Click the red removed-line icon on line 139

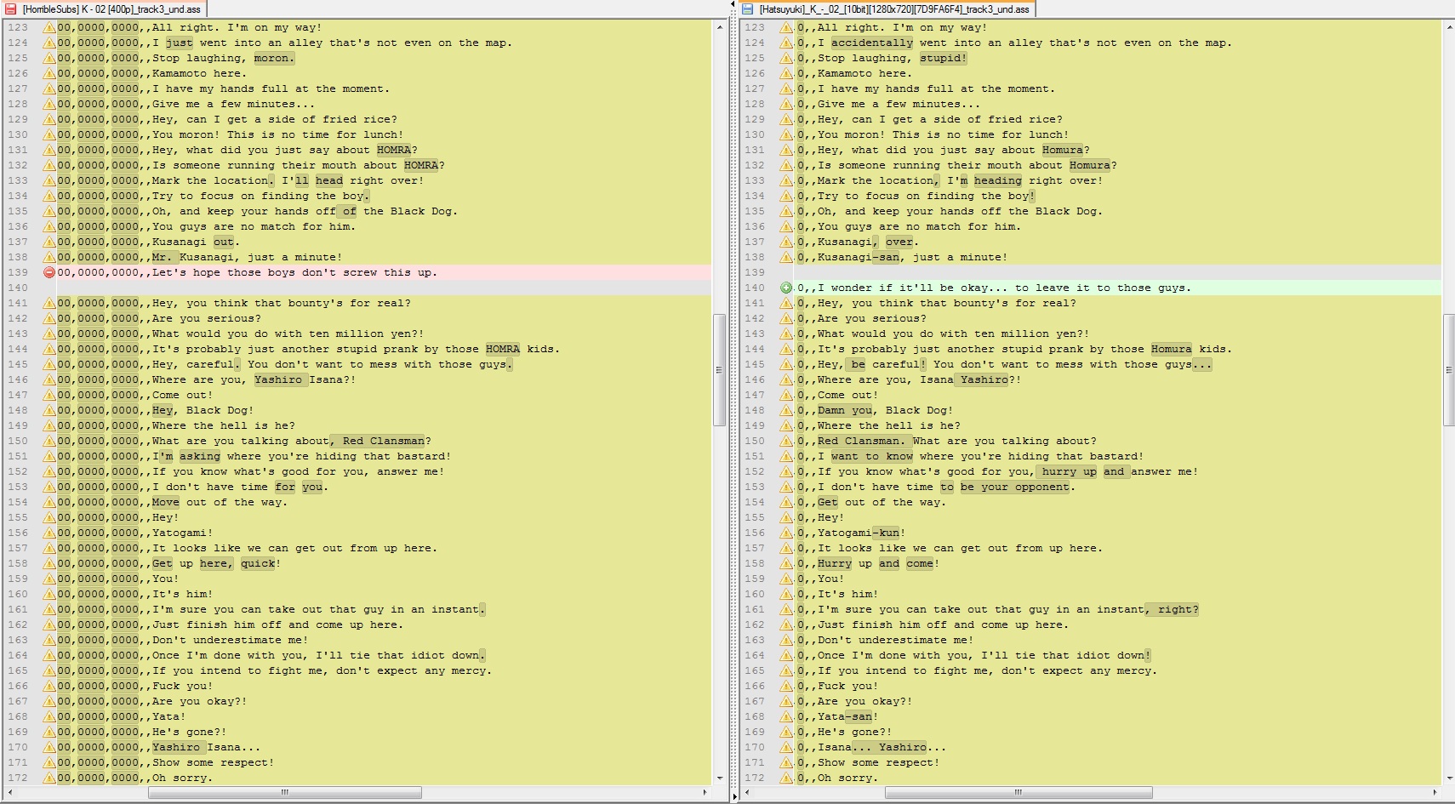point(49,272)
